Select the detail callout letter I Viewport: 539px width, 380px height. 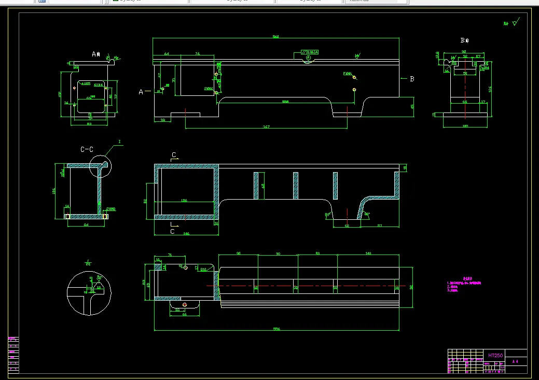(x=119, y=142)
